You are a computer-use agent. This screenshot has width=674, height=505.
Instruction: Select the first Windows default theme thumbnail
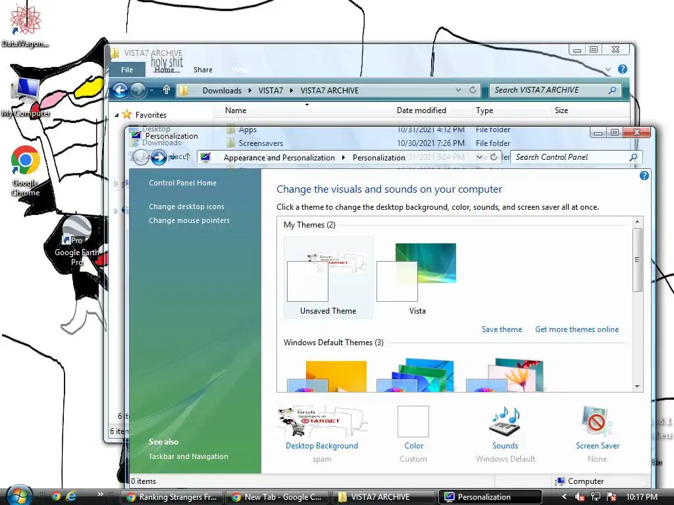click(328, 376)
